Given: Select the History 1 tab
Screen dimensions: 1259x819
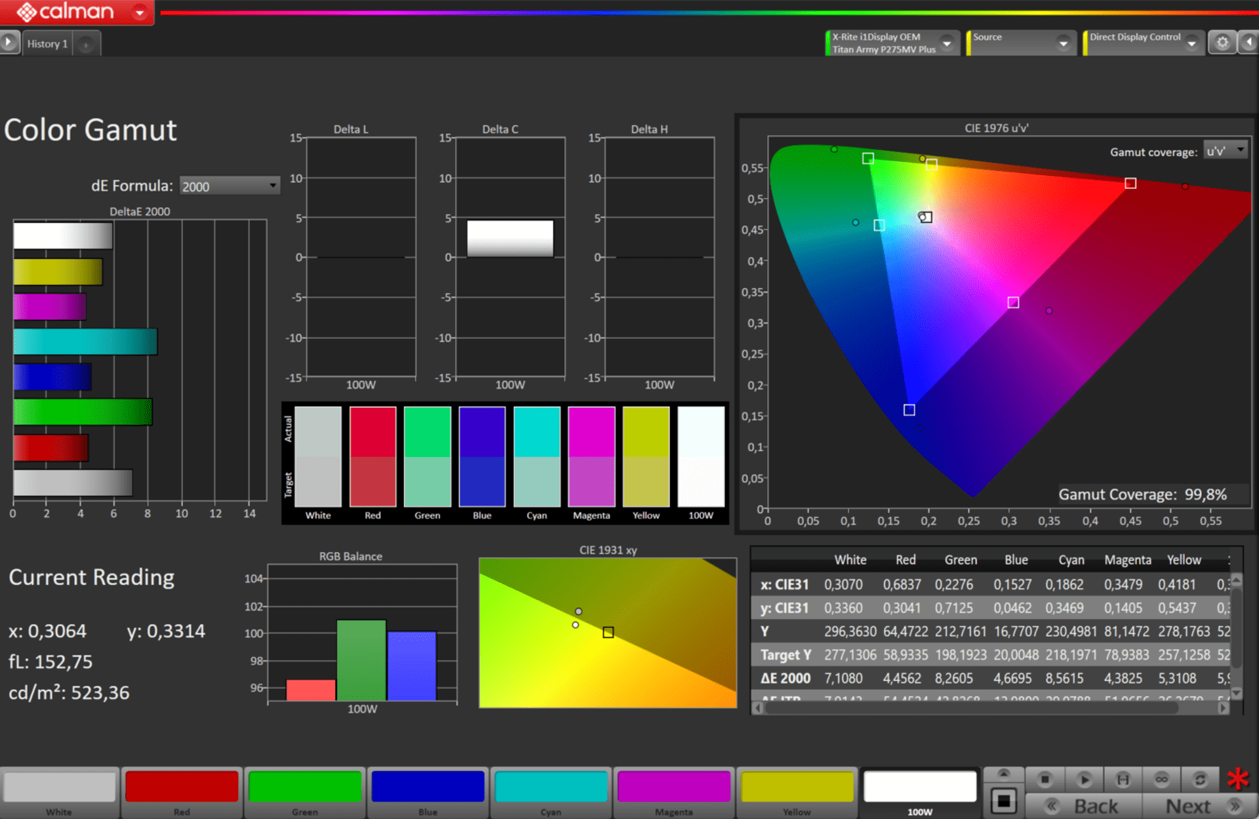Looking at the screenshot, I should 47,44.
